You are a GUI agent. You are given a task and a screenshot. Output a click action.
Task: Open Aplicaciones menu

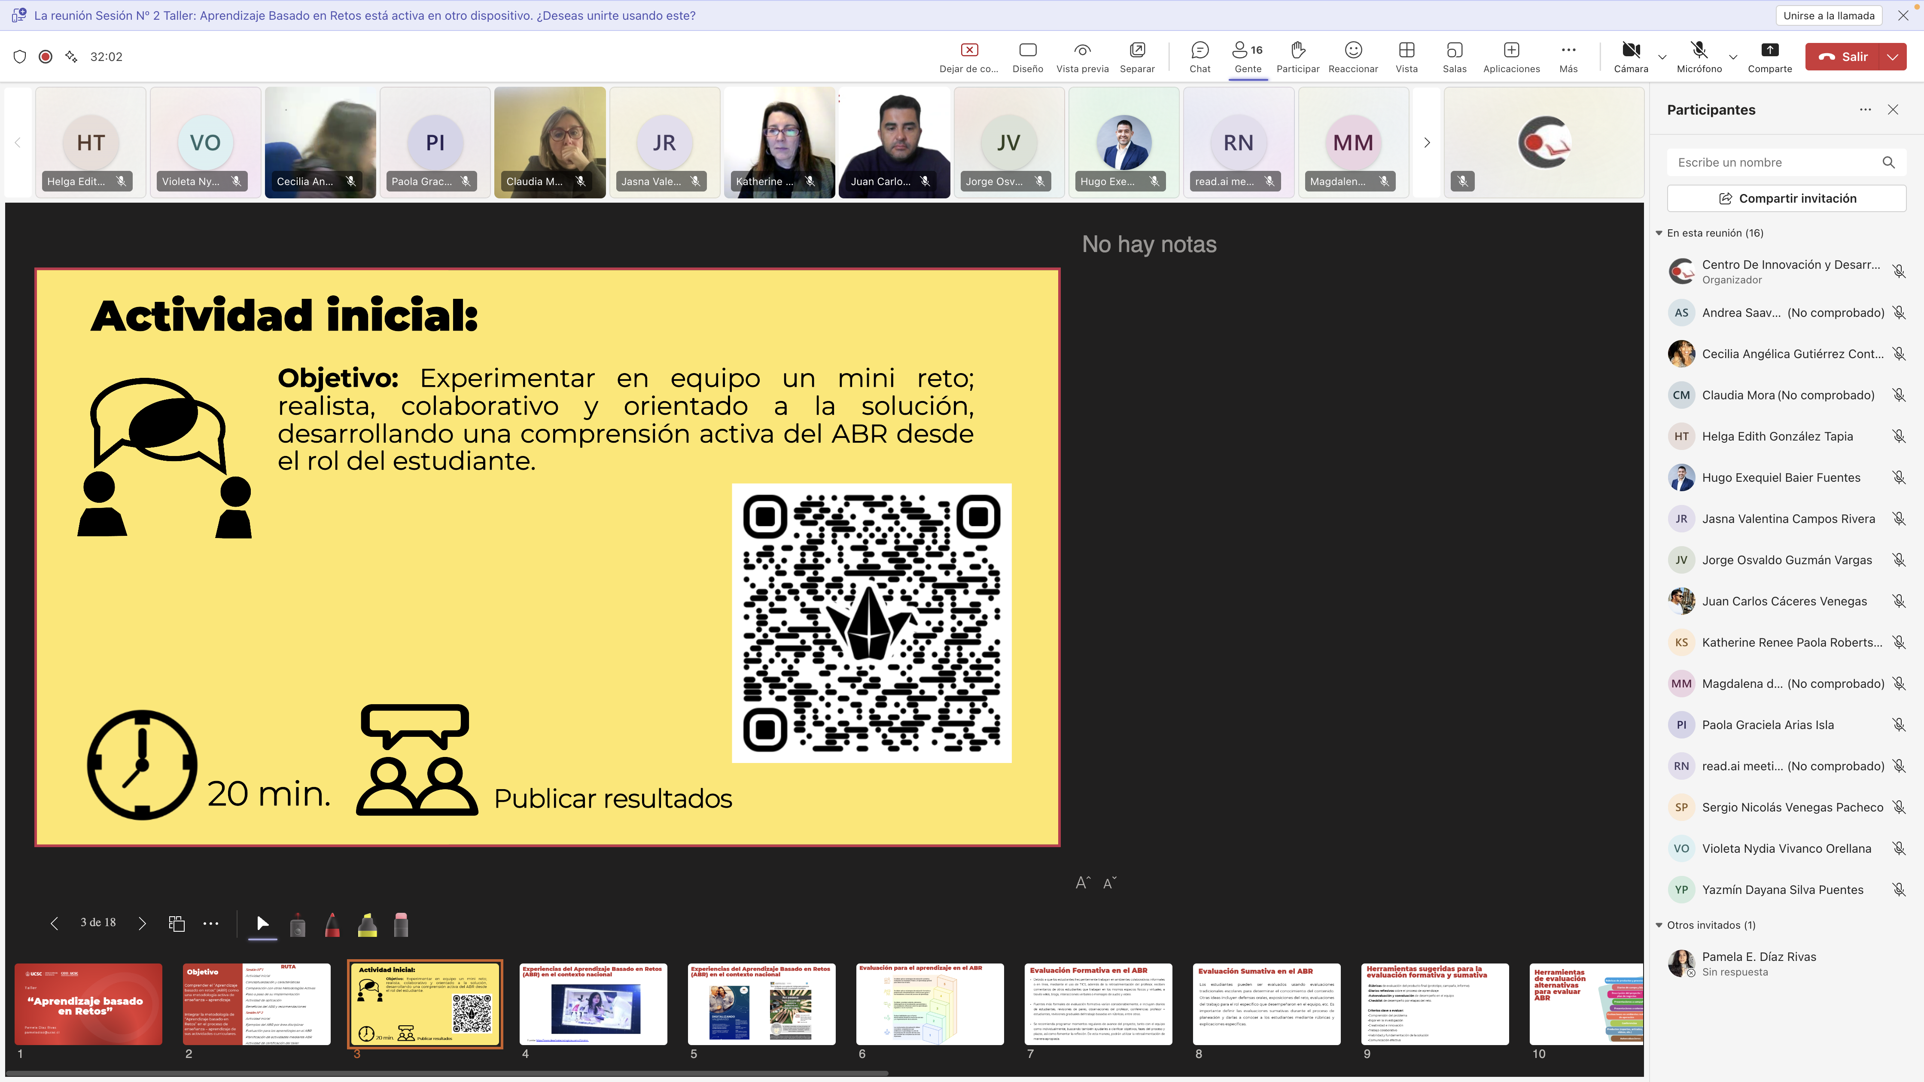click(1511, 57)
